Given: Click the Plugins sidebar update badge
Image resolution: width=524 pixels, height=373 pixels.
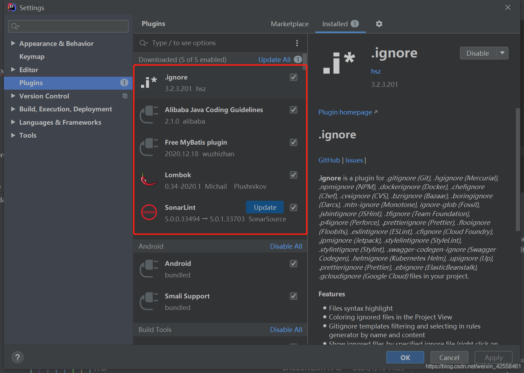Looking at the screenshot, I should pyautogui.click(x=124, y=83).
